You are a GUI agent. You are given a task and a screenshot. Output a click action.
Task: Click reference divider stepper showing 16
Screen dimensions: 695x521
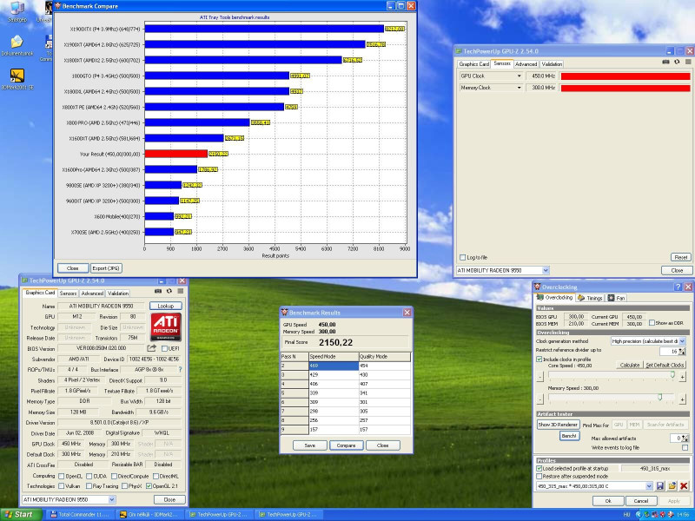(682, 352)
